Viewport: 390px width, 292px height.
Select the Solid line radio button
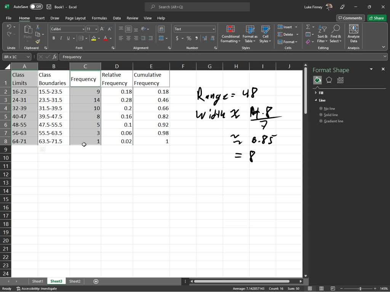point(321,114)
